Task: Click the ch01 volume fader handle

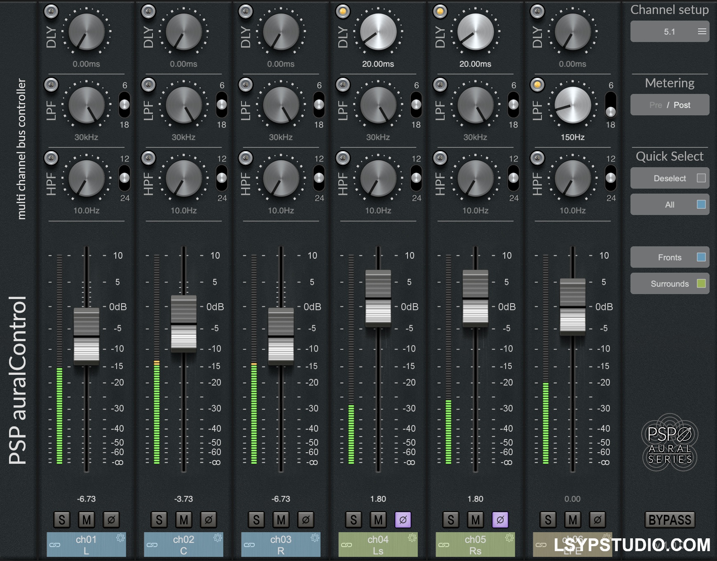Action: tap(87, 337)
